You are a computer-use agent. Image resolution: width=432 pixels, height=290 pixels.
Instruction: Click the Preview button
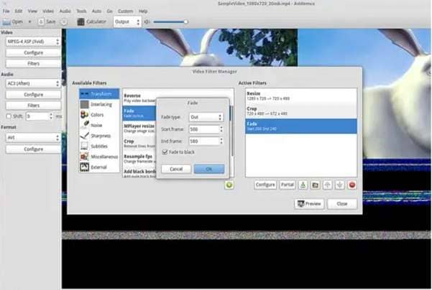pos(309,204)
